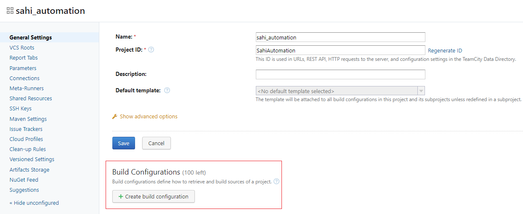
Task: Expand Show advanced options
Action: (x=149, y=117)
